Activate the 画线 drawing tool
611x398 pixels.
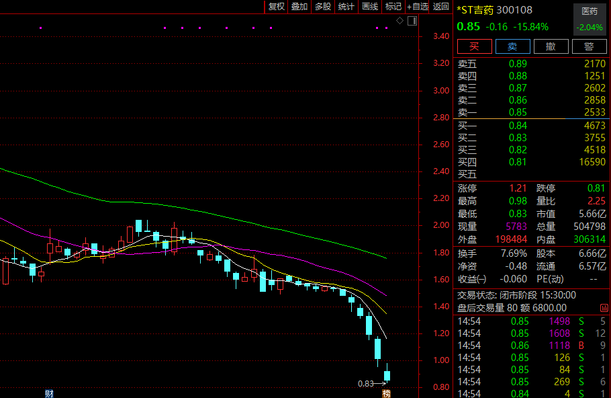(x=370, y=7)
